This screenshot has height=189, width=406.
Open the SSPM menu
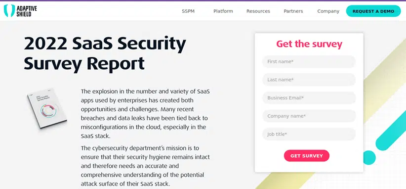[188, 11]
